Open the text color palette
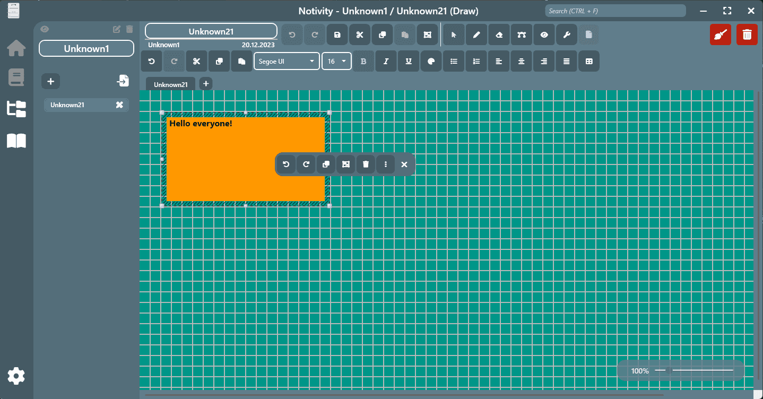The image size is (763, 399). coord(431,62)
